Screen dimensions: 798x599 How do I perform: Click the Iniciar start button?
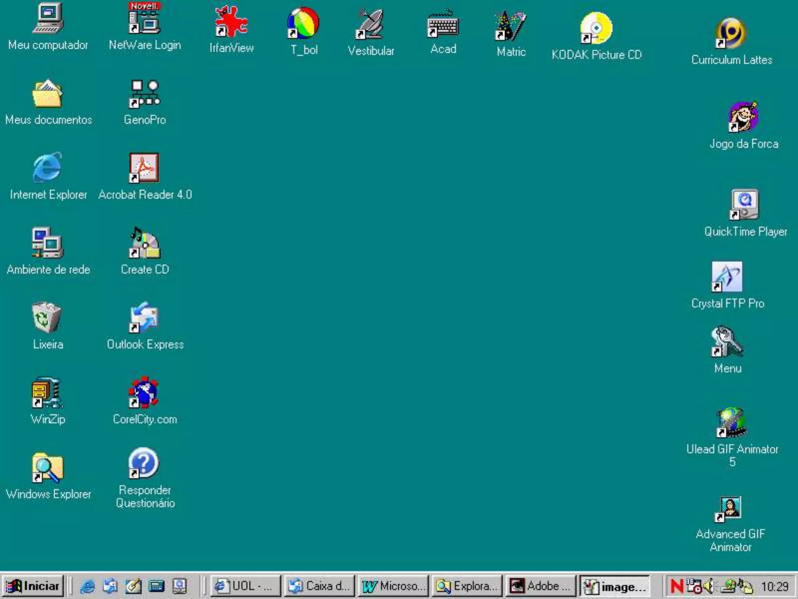tap(33, 586)
